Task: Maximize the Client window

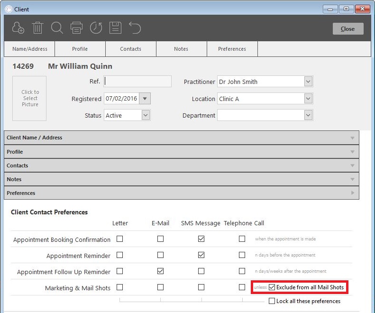Action: click(346, 9)
